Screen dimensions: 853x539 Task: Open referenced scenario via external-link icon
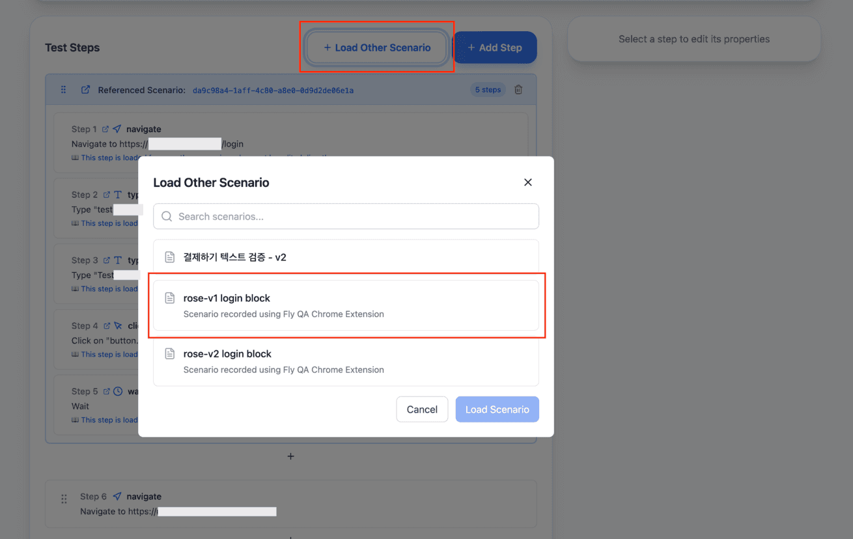85,90
